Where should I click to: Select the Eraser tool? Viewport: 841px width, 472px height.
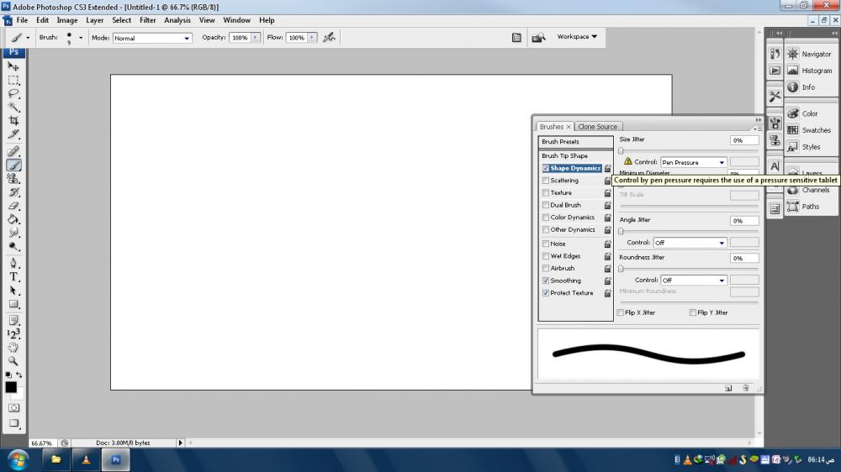pos(13,206)
